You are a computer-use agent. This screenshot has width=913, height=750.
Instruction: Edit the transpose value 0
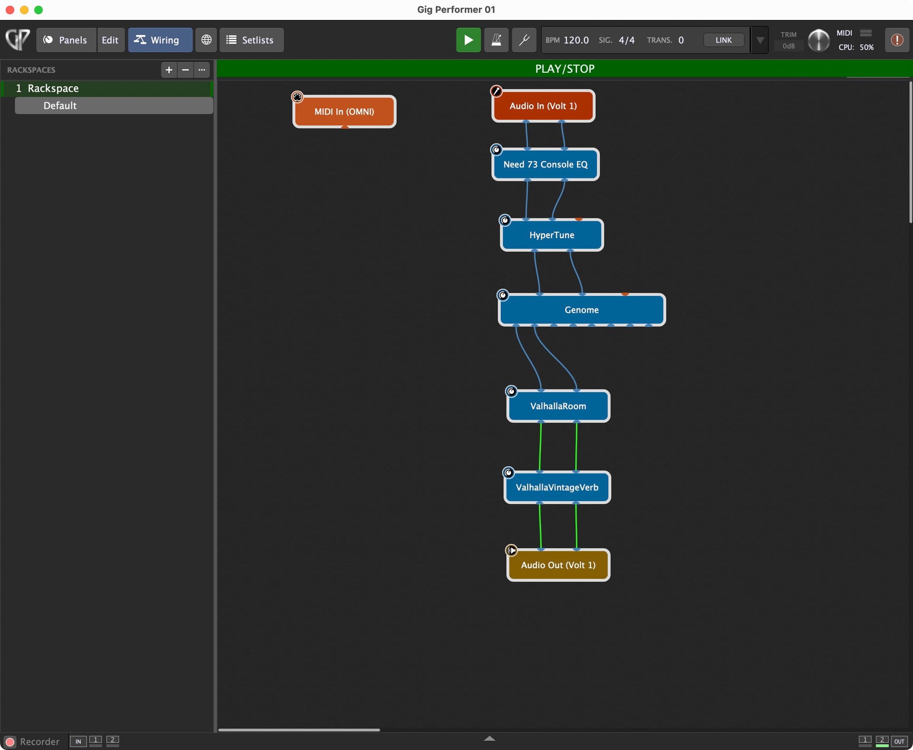coord(681,40)
